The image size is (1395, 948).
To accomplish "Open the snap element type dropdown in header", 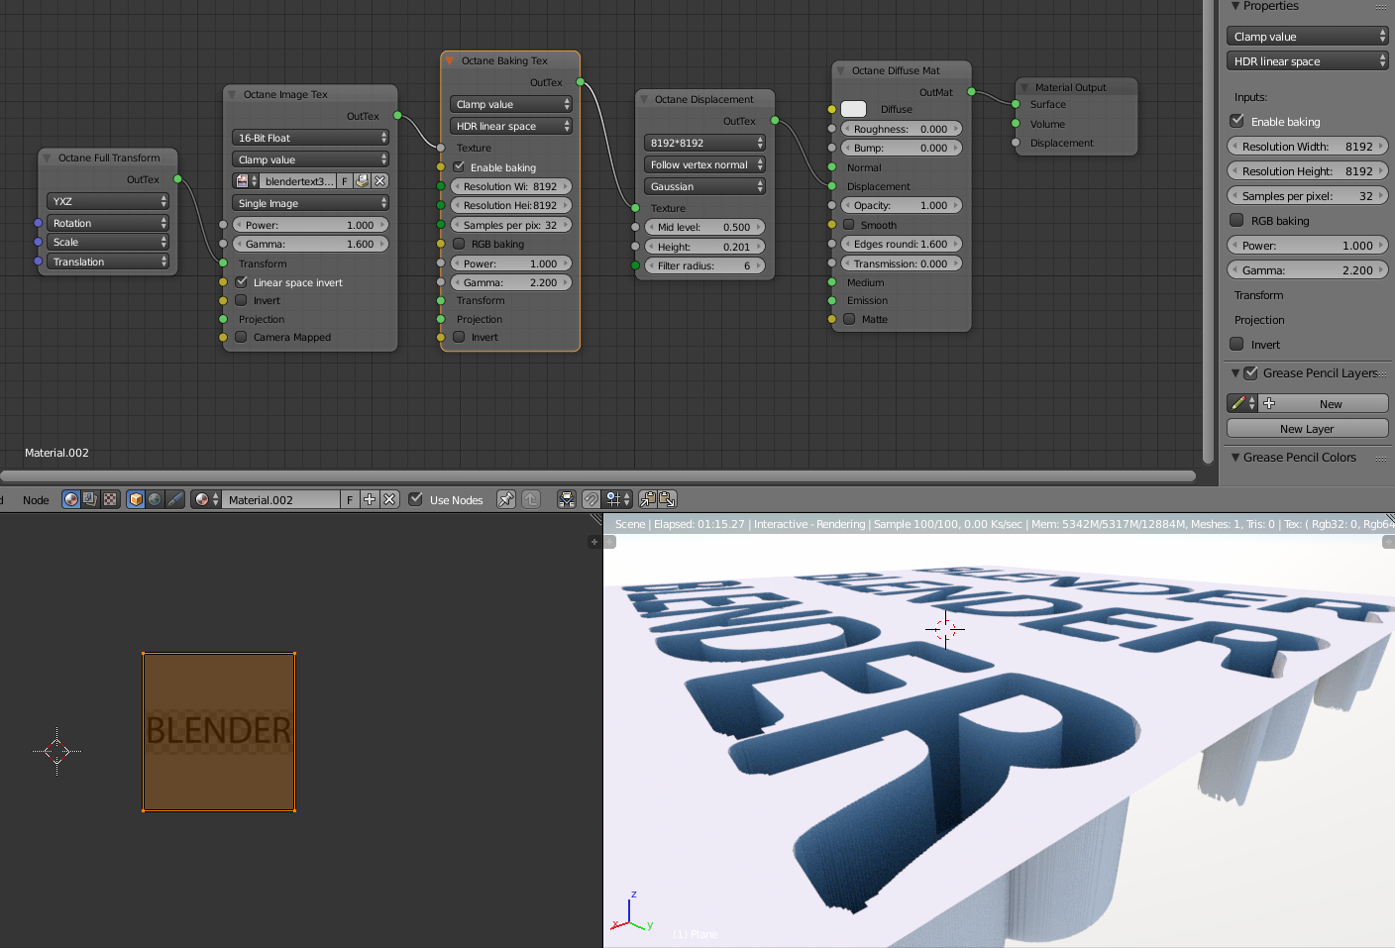I will [x=618, y=499].
